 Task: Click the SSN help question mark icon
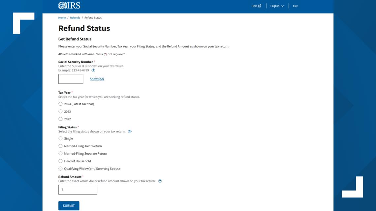pos(93,70)
